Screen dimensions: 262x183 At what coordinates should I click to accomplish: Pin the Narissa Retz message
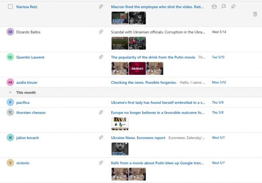[x=233, y=7]
